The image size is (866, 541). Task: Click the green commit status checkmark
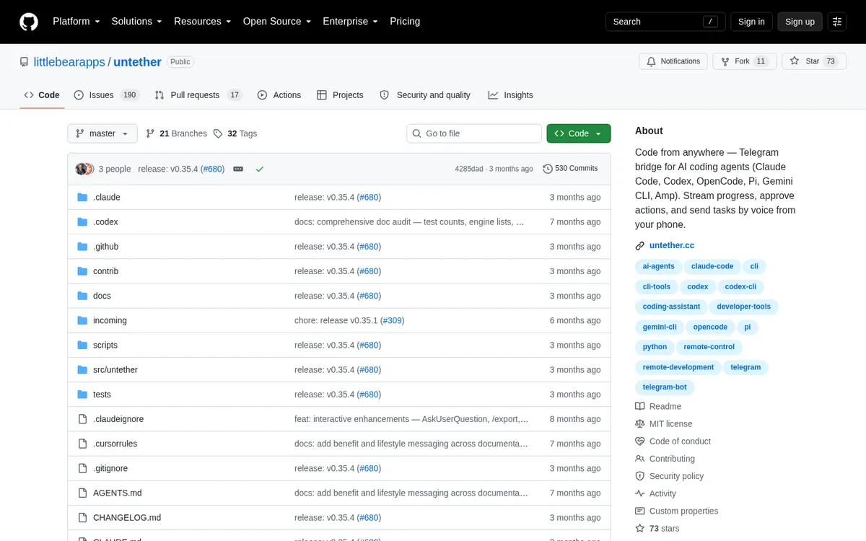[x=260, y=169]
